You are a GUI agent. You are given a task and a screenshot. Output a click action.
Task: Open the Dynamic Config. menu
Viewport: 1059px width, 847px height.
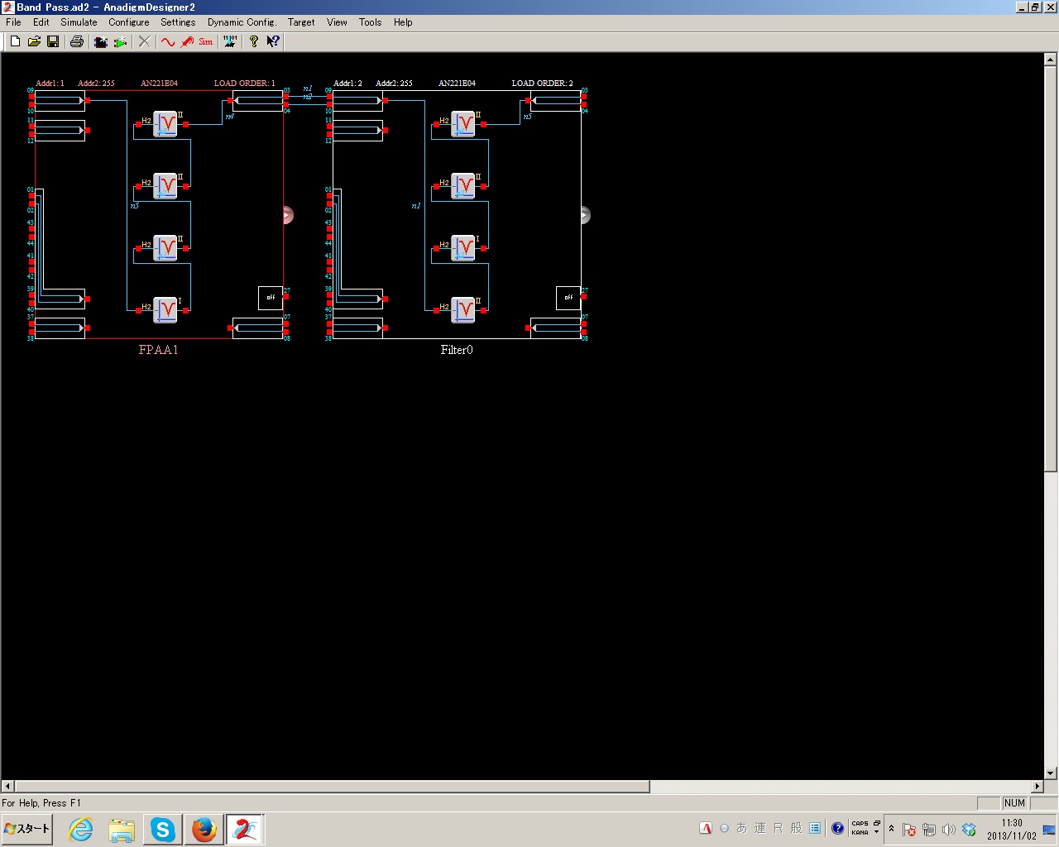[x=242, y=22]
